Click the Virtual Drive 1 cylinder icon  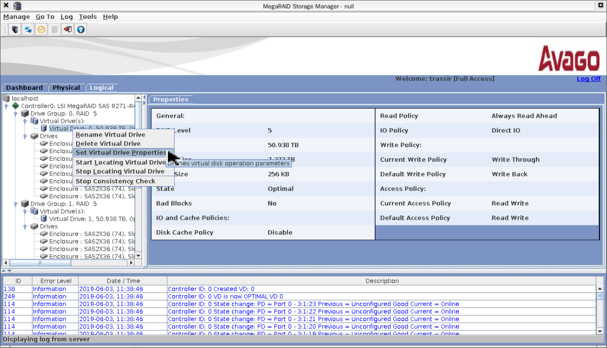click(44, 219)
